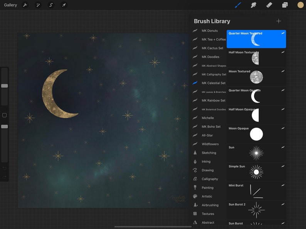Open the MK Cactus Set
This screenshot has width=306, height=229.
(x=209, y=48)
